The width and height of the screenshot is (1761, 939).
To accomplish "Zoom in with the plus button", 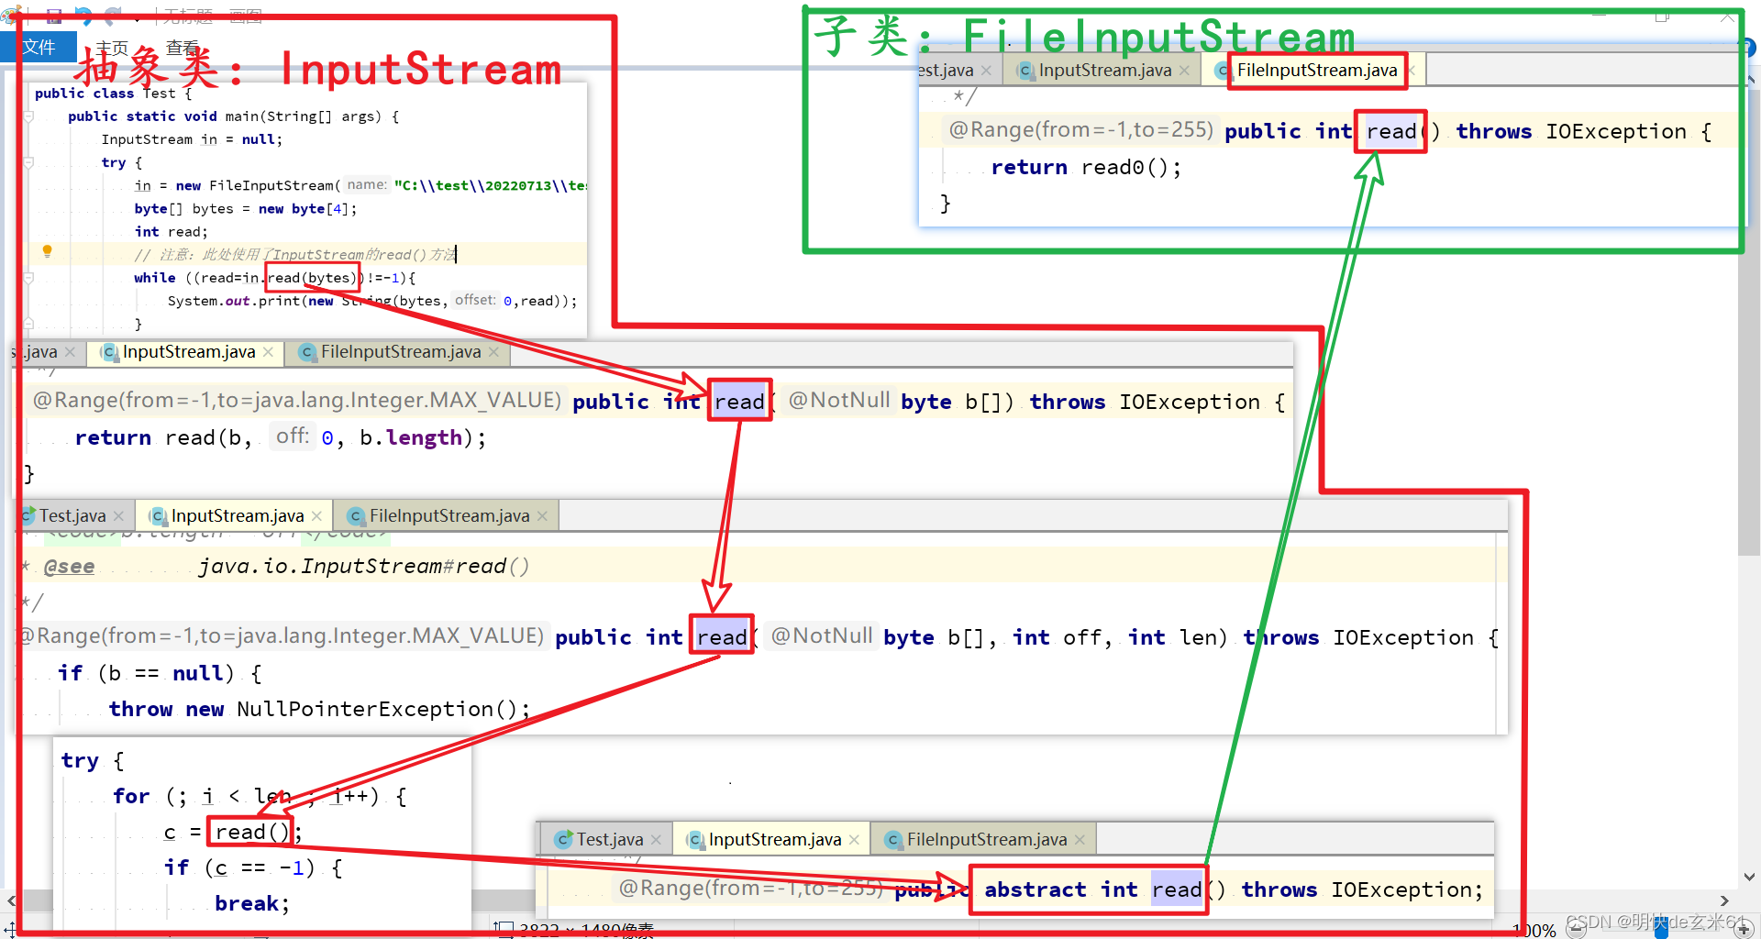I will point(1744,930).
